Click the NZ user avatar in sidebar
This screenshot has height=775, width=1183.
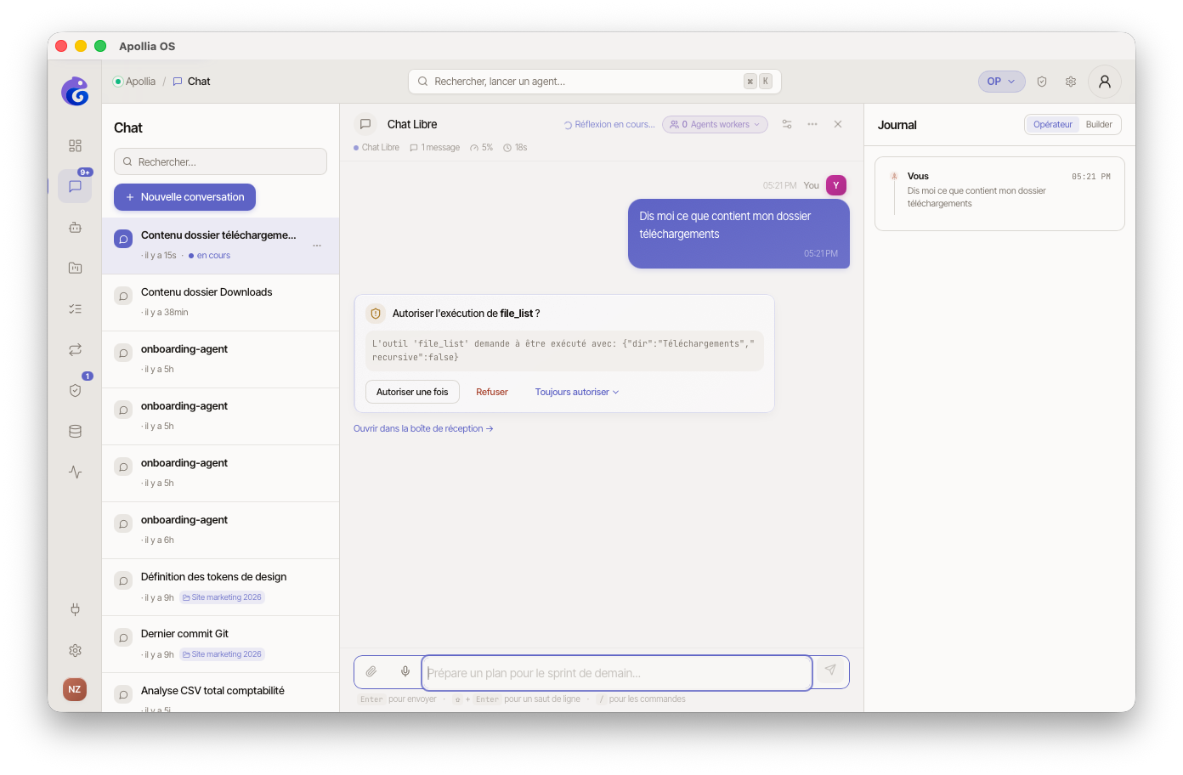pos(75,689)
